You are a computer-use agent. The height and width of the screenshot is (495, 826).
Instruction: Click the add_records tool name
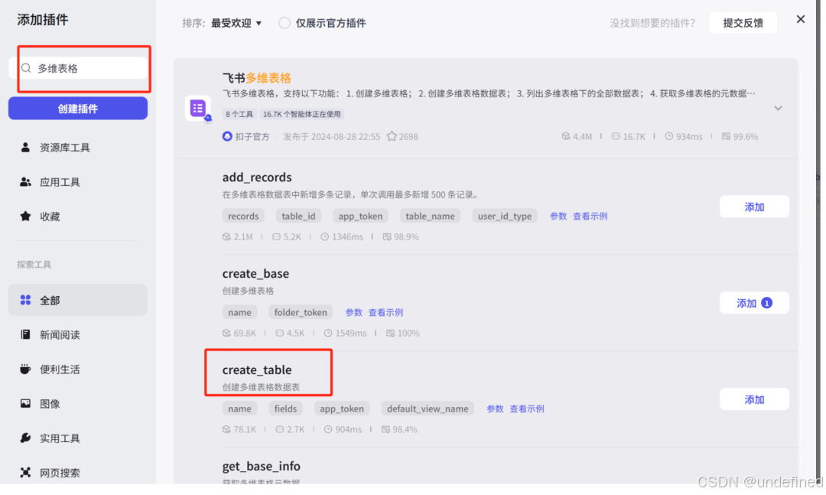coord(257,177)
